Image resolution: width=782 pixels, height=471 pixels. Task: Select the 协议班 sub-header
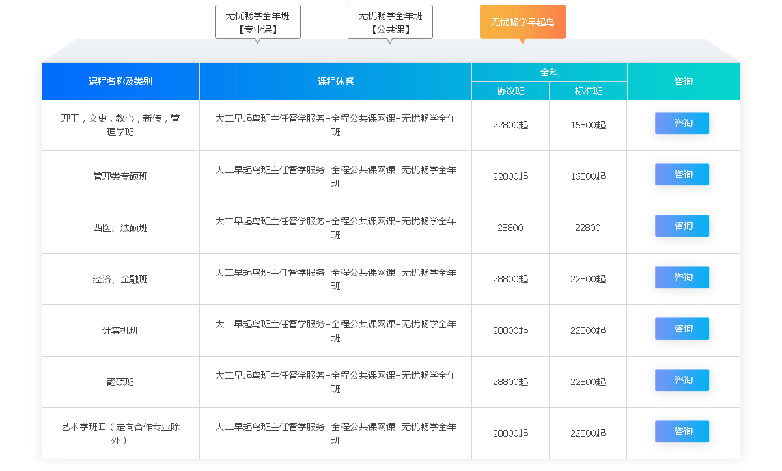[510, 91]
